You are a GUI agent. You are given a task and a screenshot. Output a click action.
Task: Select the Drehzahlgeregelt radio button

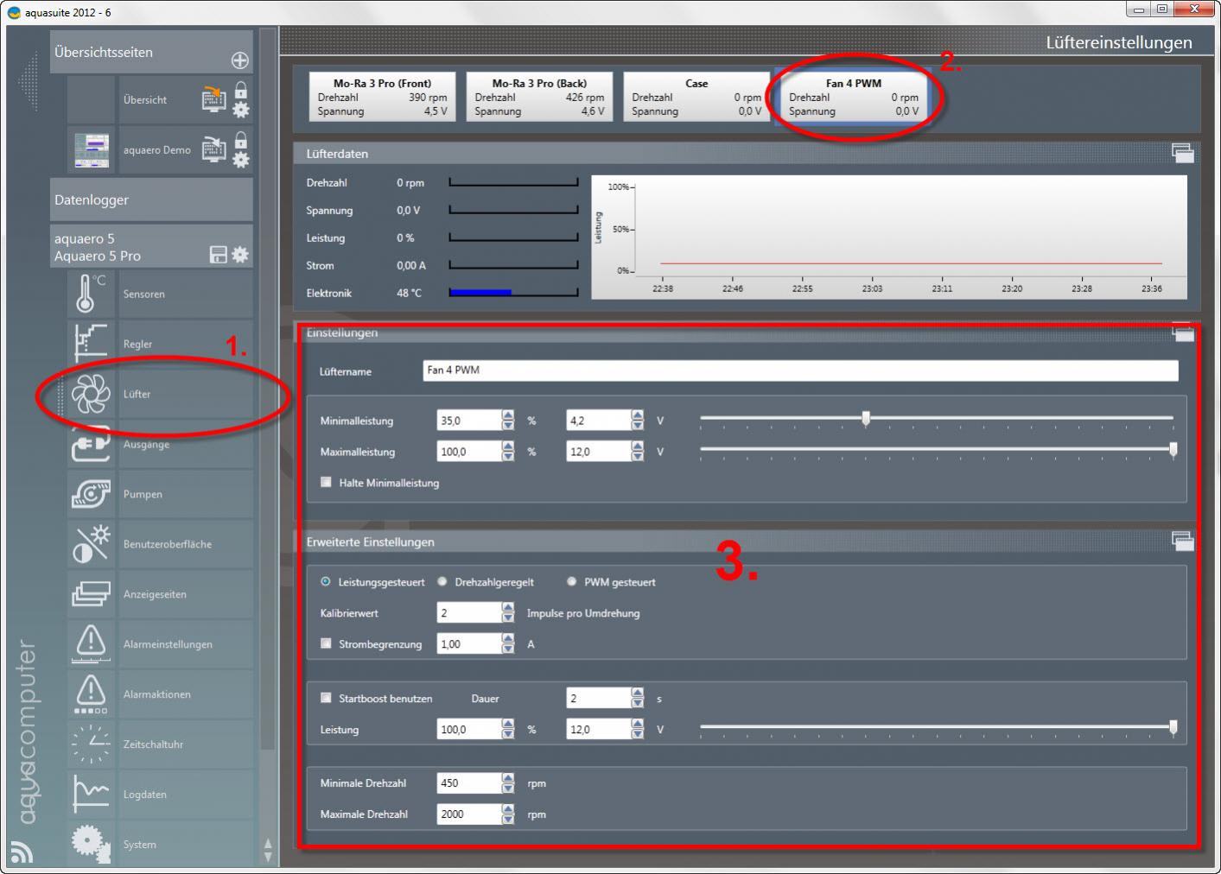point(442,582)
